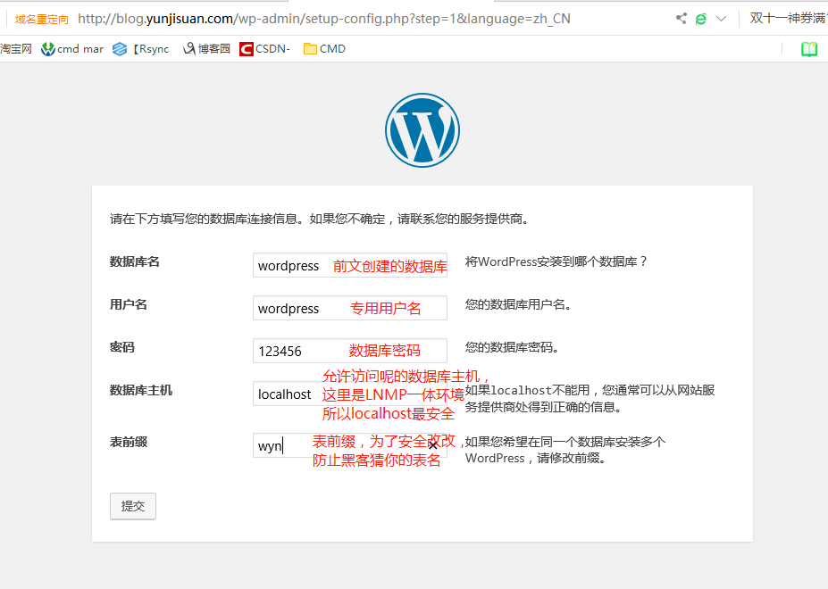Open the CMD bookmarks folder

coord(325,49)
